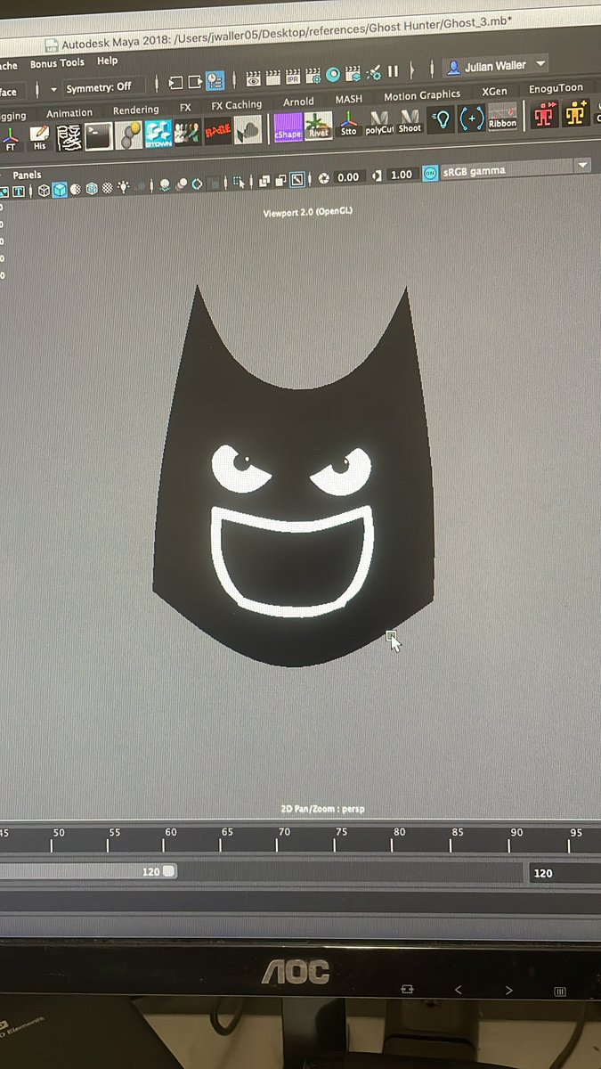Click the gamma reset icon beside 1.00
This screenshot has width=601, height=1069.
pos(378,175)
